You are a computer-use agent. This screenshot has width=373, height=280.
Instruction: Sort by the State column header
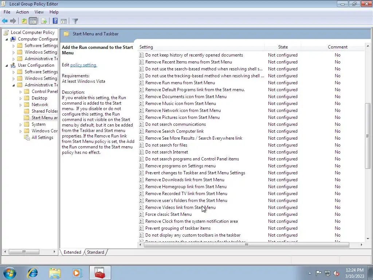283,47
